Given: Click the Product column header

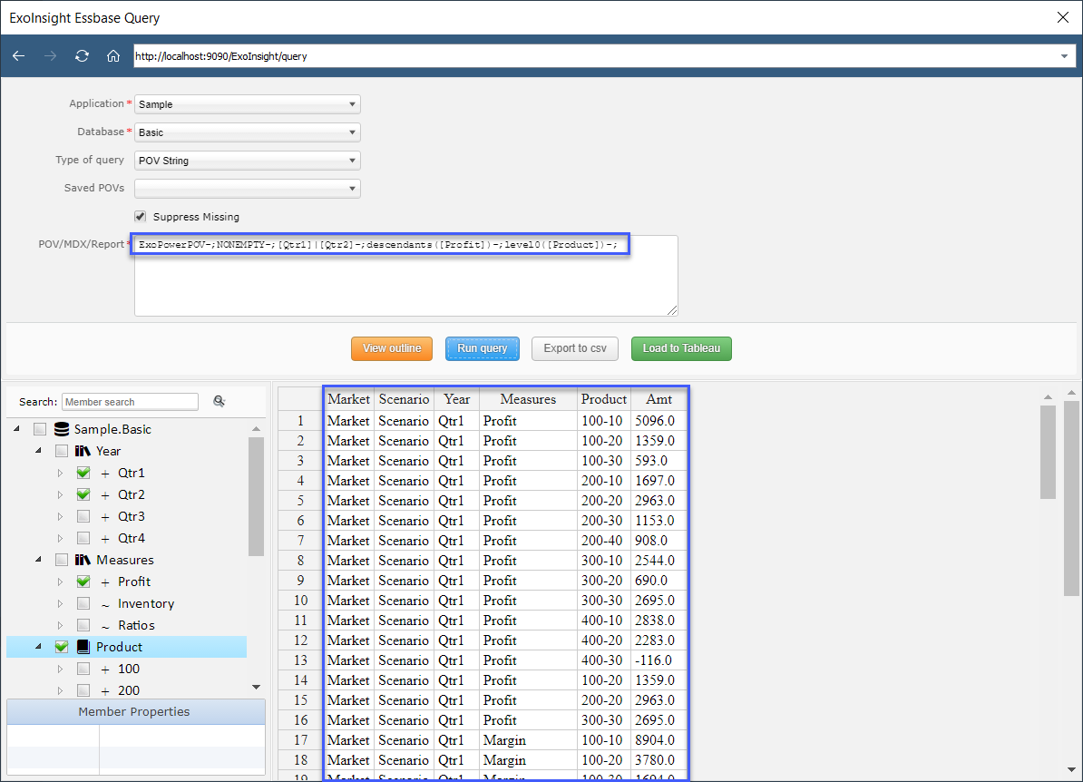Looking at the screenshot, I should [604, 399].
